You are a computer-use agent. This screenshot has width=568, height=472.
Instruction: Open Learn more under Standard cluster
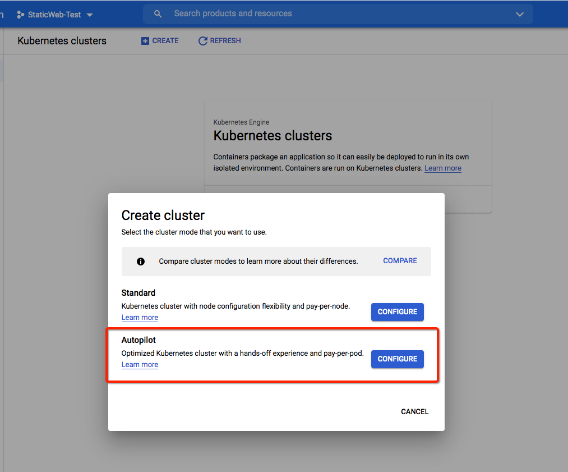pos(140,317)
